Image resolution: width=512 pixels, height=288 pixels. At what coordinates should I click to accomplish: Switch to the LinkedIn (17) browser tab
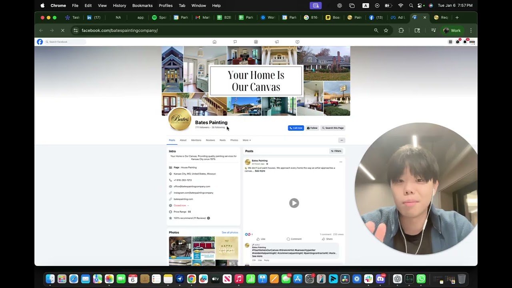pyautogui.click(x=94, y=18)
